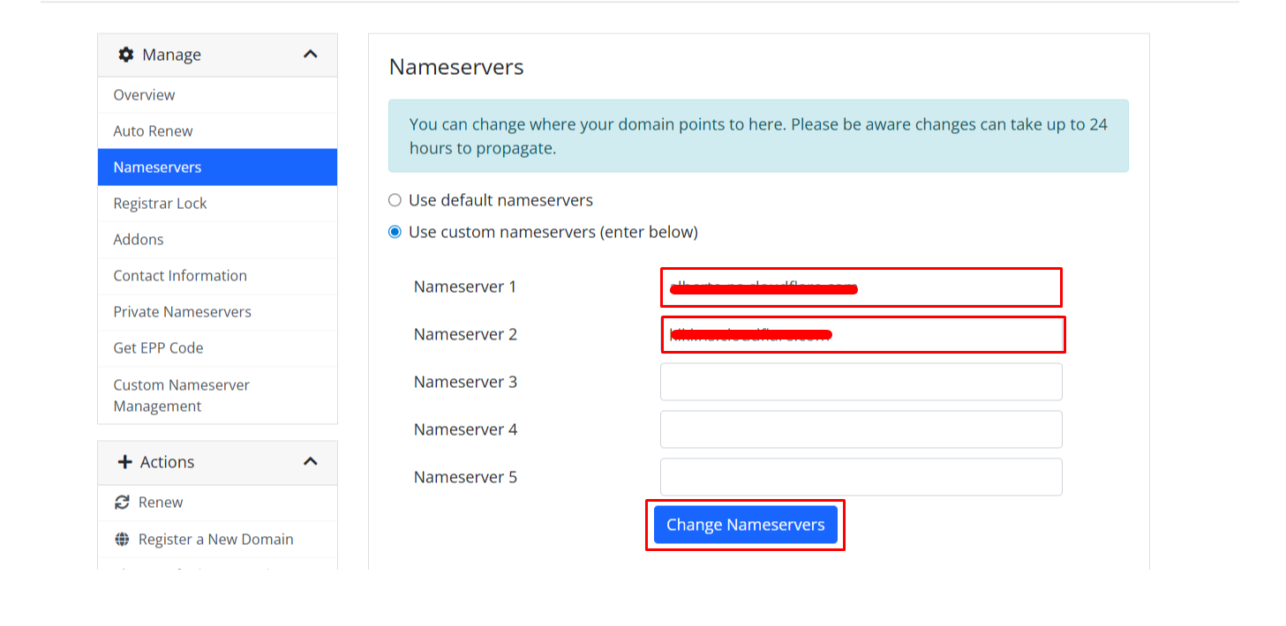This screenshot has width=1286, height=626.
Task: Select Use default nameservers option
Action: click(x=395, y=200)
